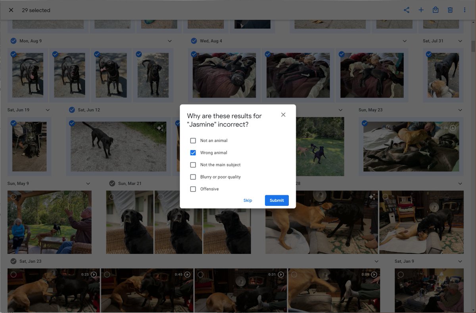Open the more options three-dot menu
The height and width of the screenshot is (313, 476).
click(x=464, y=10)
